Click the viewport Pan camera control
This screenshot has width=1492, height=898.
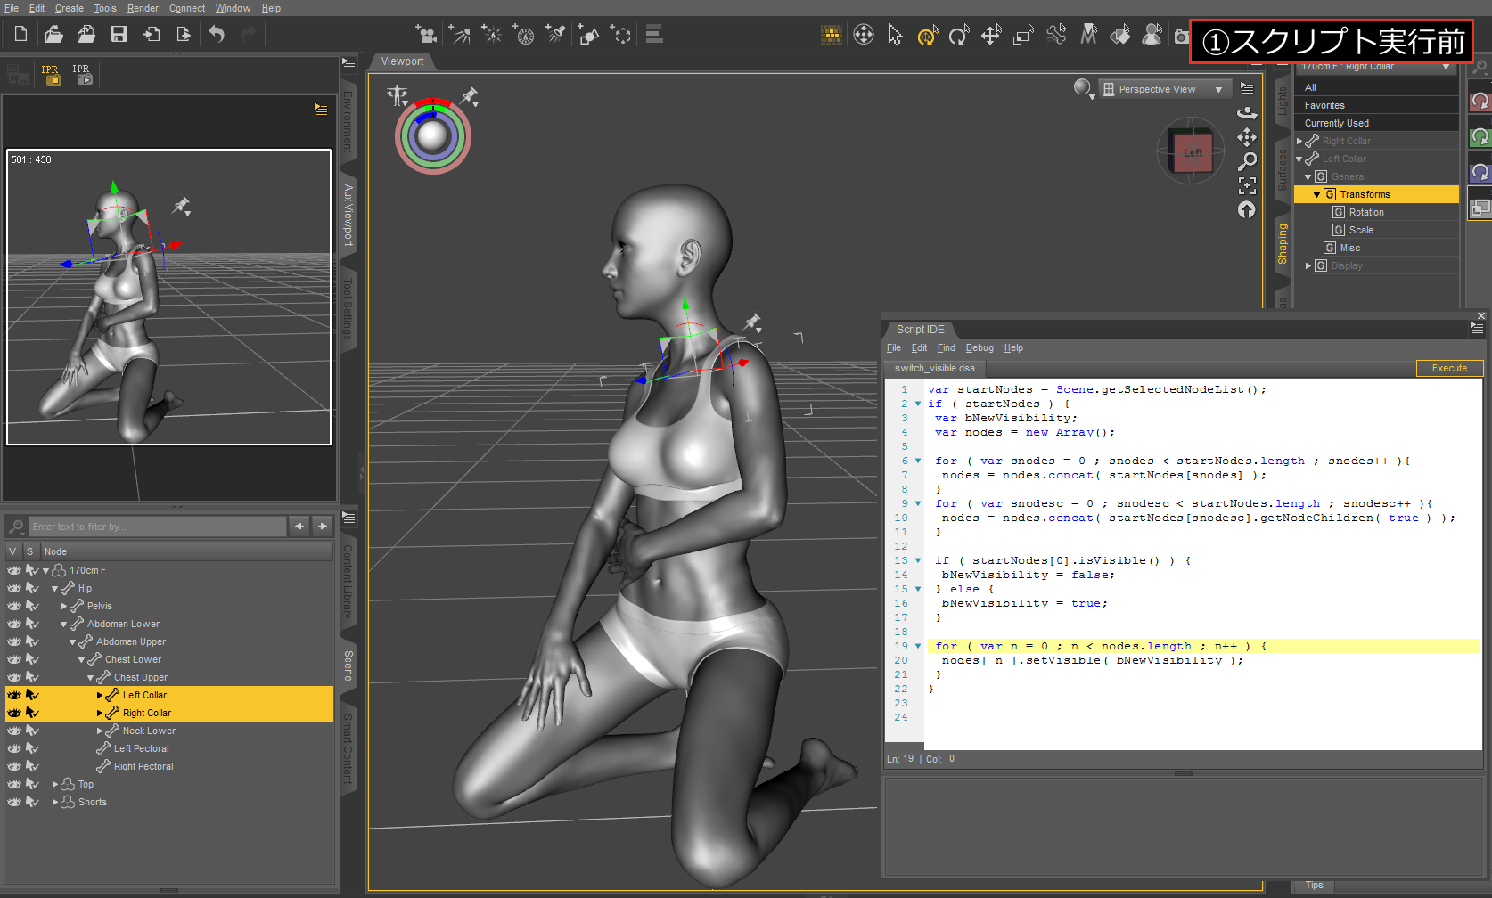1247,137
